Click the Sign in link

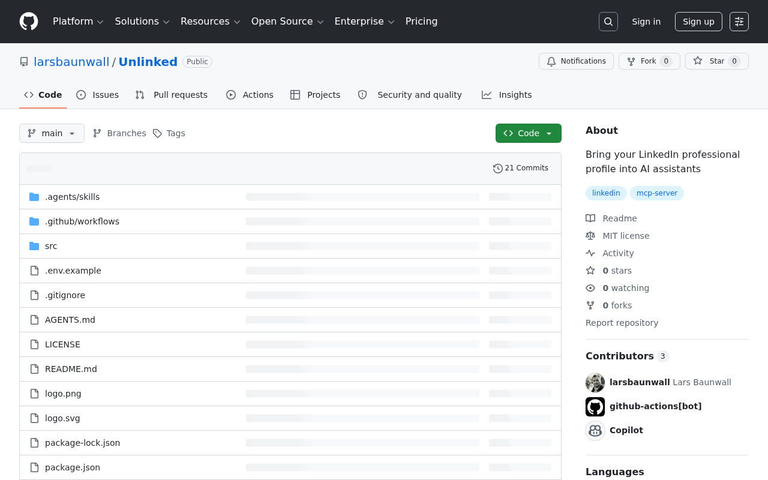(x=646, y=22)
